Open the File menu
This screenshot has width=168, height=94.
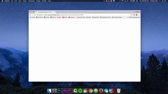12,1
